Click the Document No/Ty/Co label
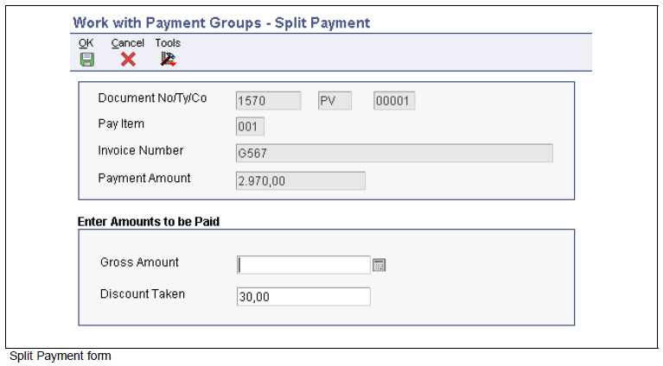663x366 pixels. click(152, 98)
